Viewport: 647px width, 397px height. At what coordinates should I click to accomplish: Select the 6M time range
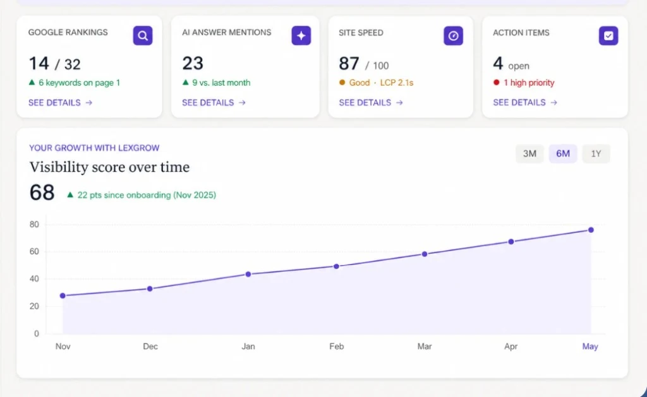tap(563, 154)
